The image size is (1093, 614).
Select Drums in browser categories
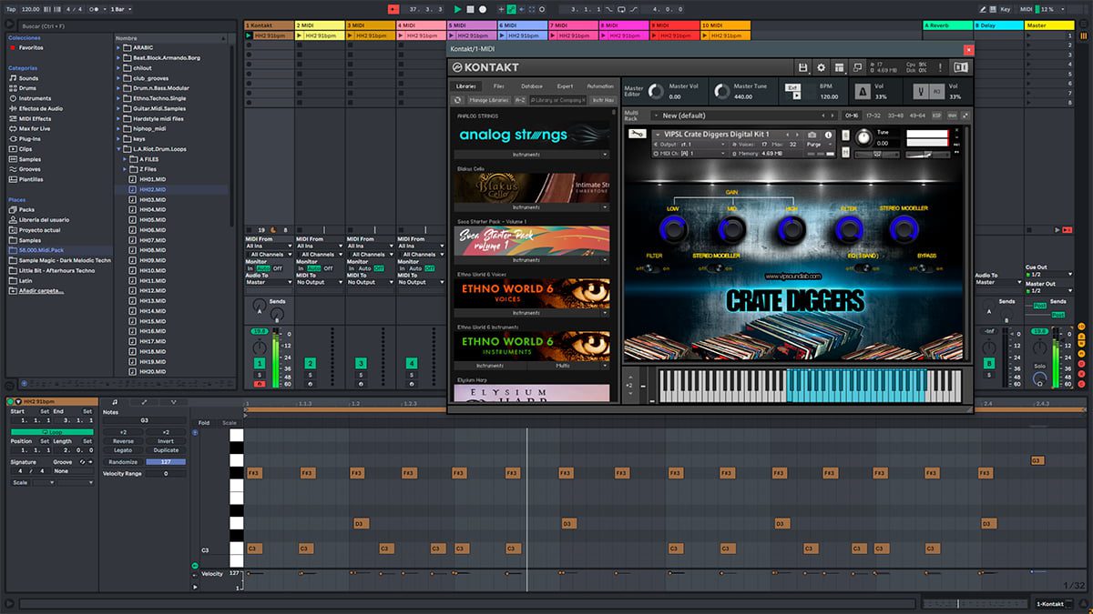click(x=29, y=88)
